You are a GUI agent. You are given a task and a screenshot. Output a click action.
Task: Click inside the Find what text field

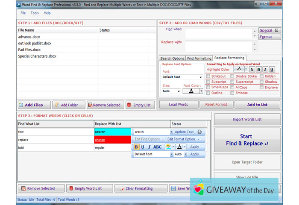(220, 33)
